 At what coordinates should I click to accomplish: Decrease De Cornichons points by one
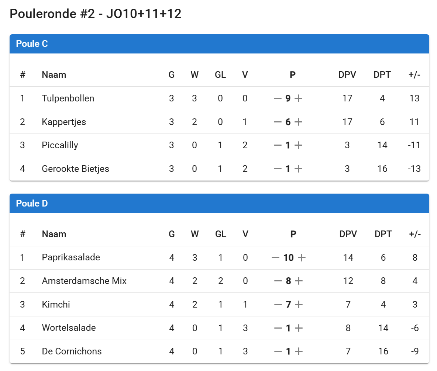pos(278,351)
